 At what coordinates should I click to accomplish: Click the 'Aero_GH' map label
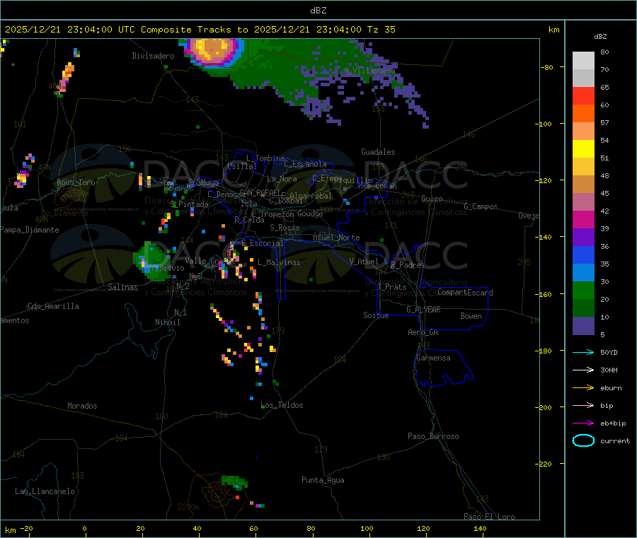[423, 332]
